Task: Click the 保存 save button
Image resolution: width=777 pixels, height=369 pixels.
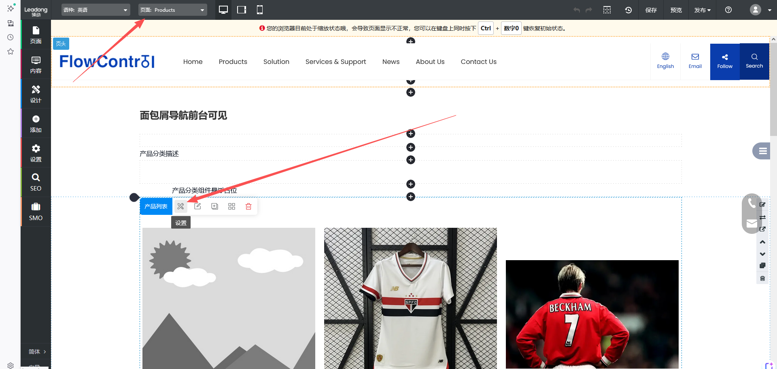Action: coord(651,10)
